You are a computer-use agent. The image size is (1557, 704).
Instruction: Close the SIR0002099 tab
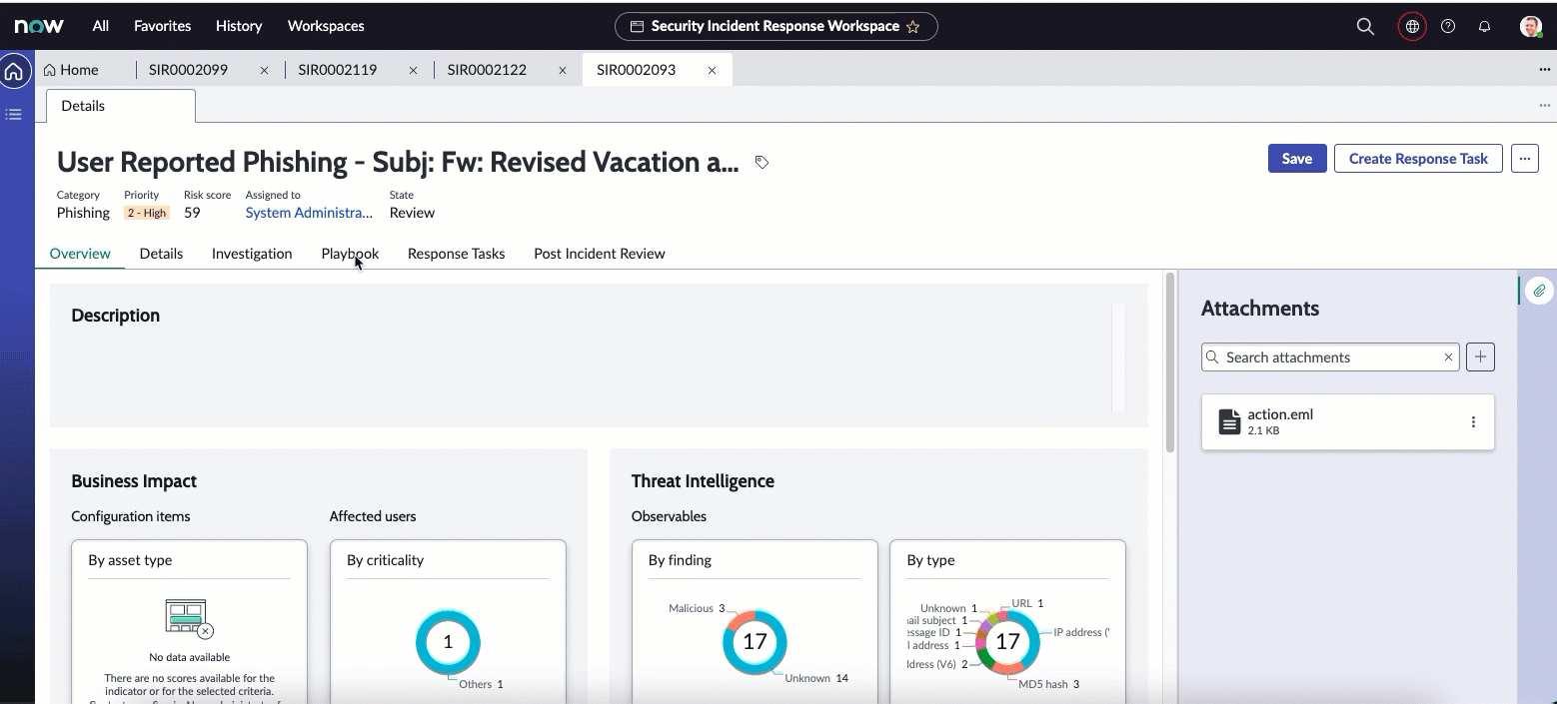point(264,71)
